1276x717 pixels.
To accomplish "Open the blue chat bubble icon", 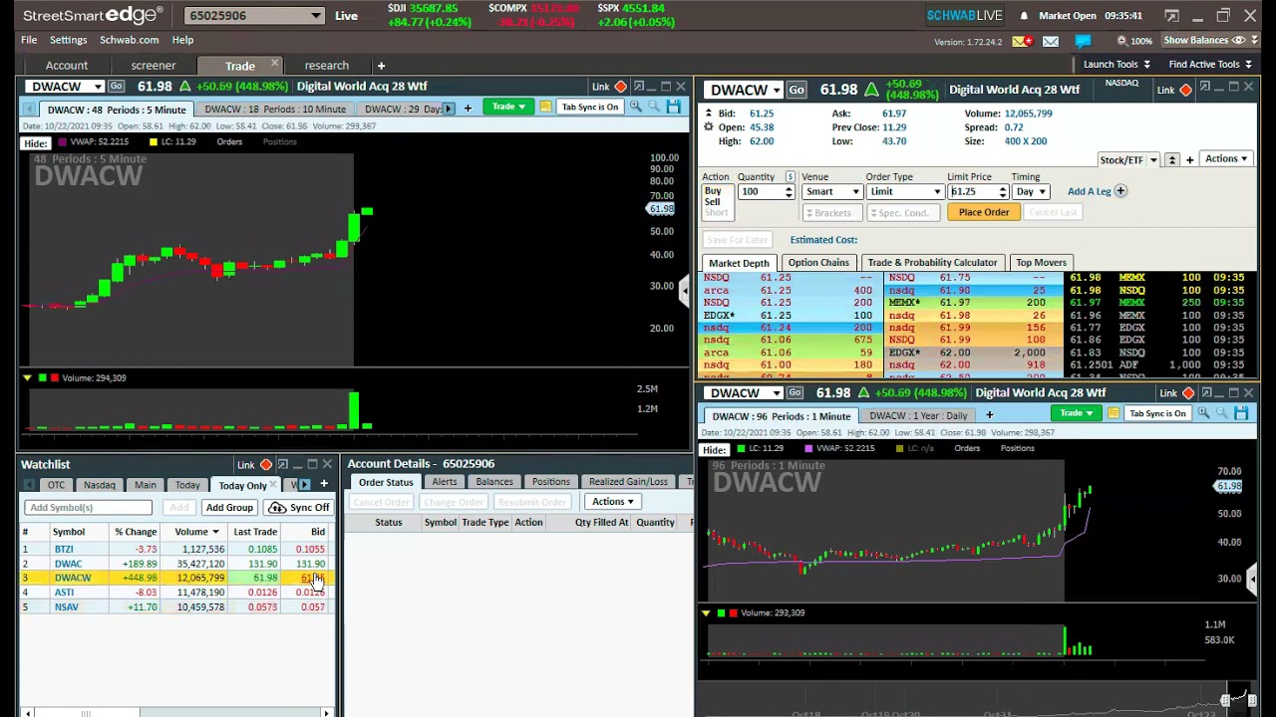I will point(1083,41).
